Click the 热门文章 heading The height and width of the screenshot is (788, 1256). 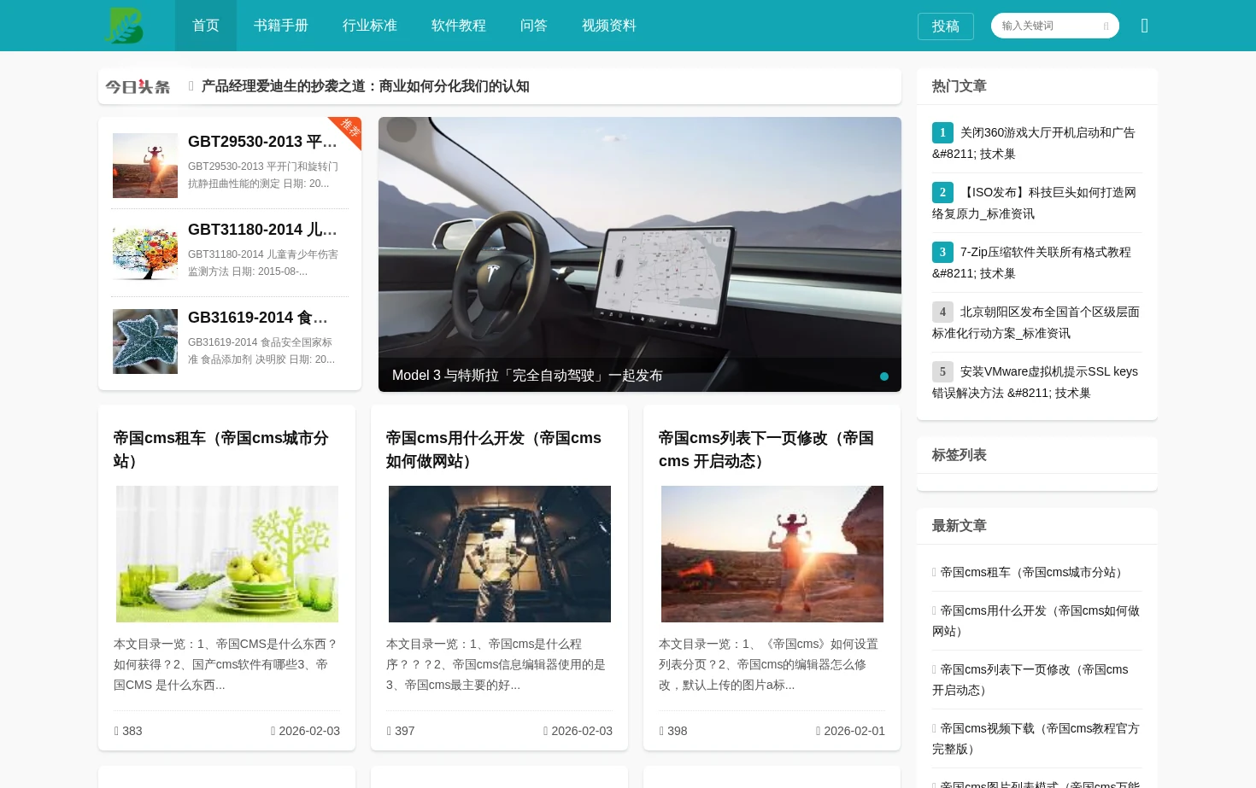[x=960, y=86]
